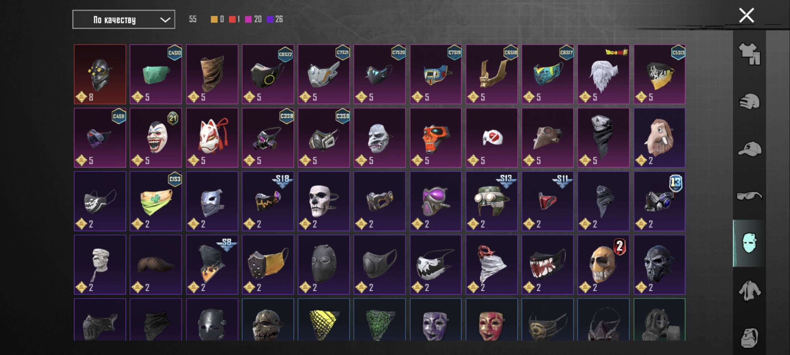Filter by red quality swatch
This screenshot has height=355, width=790.
pyautogui.click(x=232, y=19)
